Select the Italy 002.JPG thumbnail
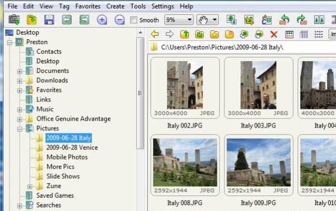This screenshot has height=211, width=336. tap(185, 88)
